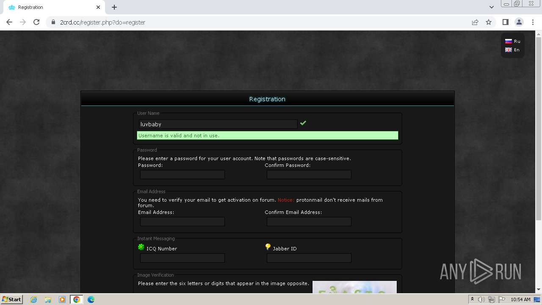Switch language to English (En)
Image resolution: width=542 pixels, height=305 pixels.
512,50
